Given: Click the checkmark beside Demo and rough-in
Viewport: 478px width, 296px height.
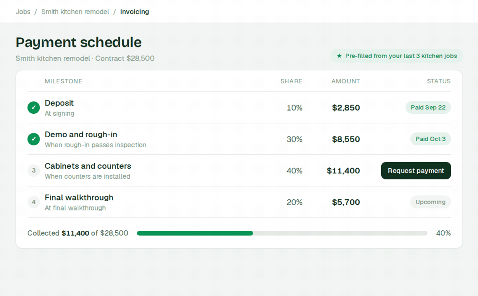Looking at the screenshot, I should [33, 139].
